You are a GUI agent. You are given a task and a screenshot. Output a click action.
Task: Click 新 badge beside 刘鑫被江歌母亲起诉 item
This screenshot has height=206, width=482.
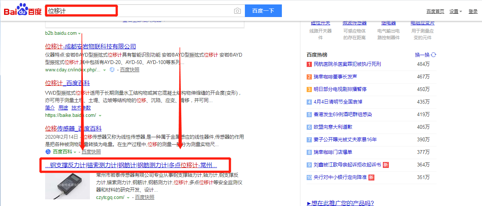point(386,165)
